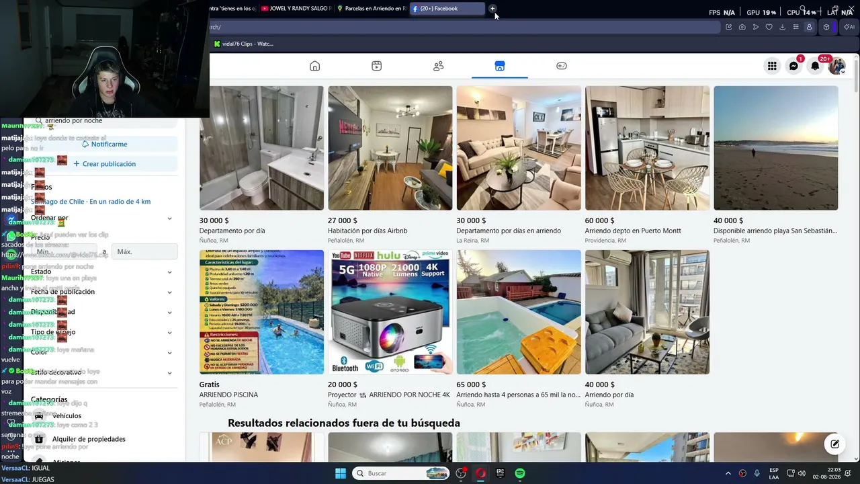Open Facebook notifications bell
Screen dimensions: 860x484
(x=815, y=66)
